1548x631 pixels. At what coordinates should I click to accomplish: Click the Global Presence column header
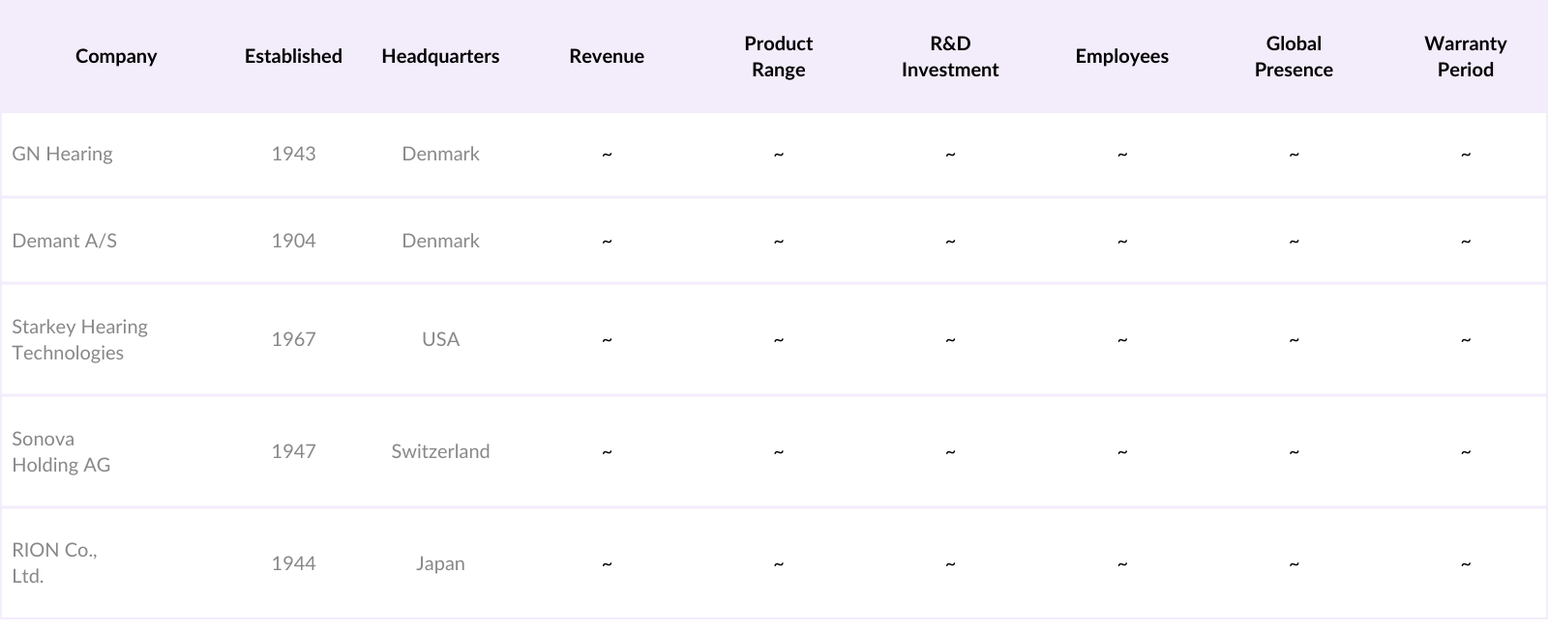pyautogui.click(x=1294, y=56)
